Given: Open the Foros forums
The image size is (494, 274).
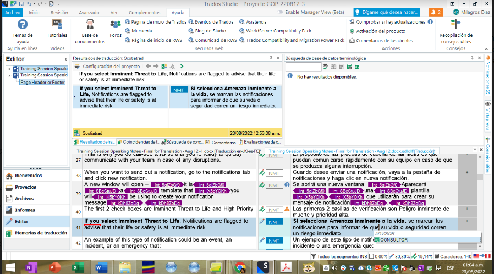Looking at the screenshot, I should click(116, 29).
